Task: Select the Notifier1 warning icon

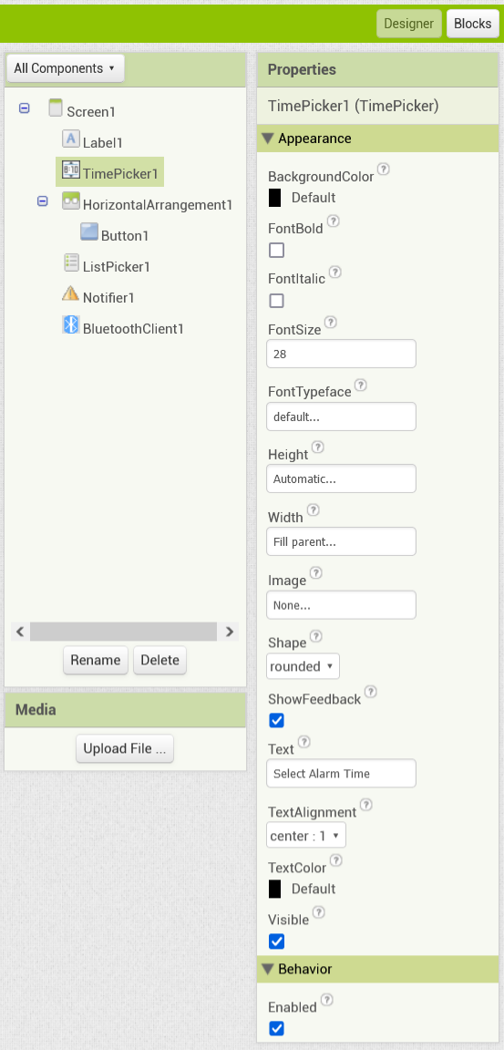Action: [x=70, y=293]
